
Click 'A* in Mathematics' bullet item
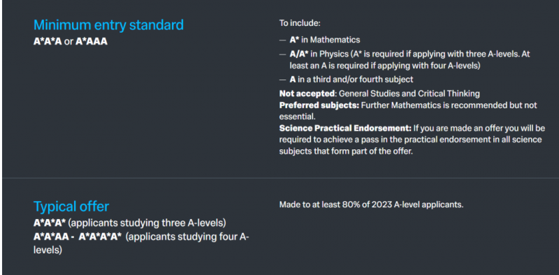pyautogui.click(x=325, y=40)
